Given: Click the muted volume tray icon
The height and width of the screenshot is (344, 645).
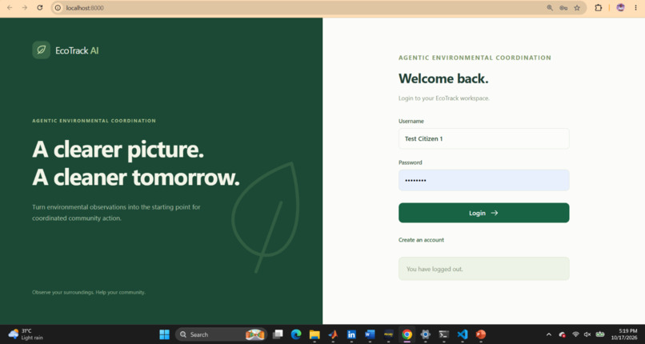Looking at the screenshot, I should click(587, 334).
